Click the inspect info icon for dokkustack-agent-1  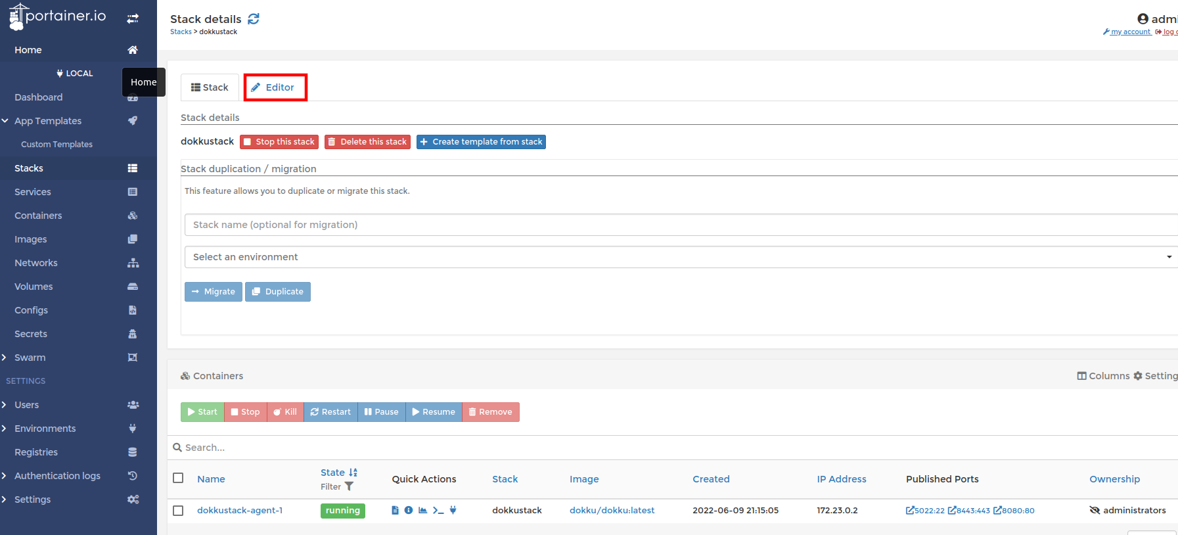409,511
